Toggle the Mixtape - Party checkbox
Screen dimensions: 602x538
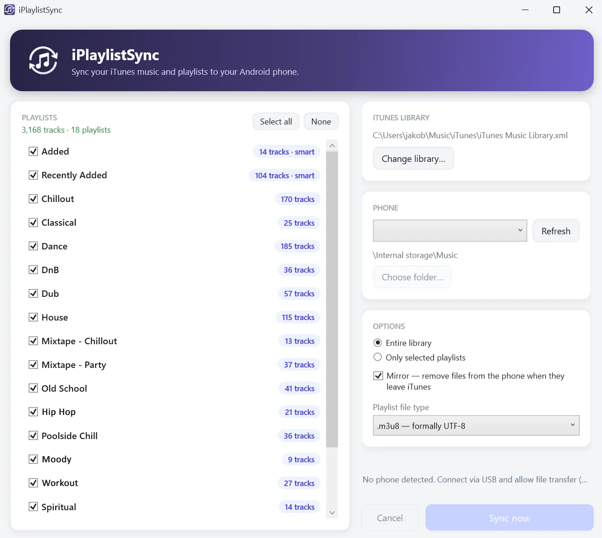(x=33, y=365)
